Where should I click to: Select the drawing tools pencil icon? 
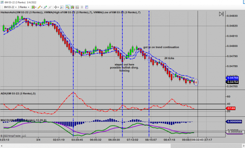pos(39,7)
